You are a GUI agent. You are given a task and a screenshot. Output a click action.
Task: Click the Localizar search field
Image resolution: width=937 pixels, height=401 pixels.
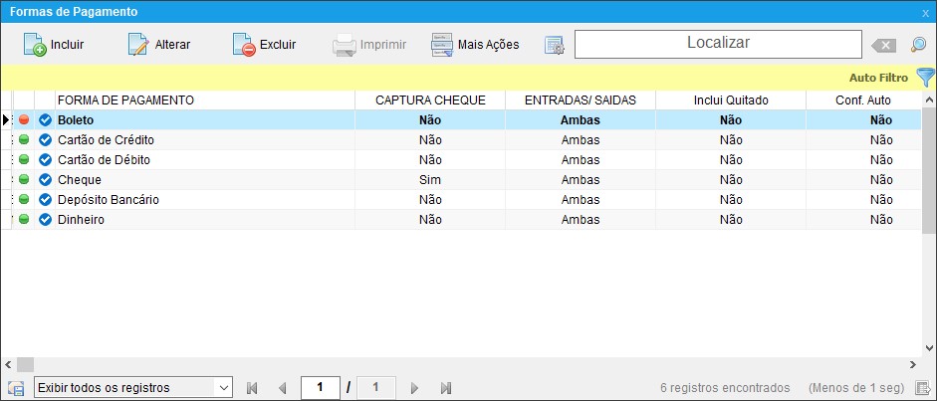pos(718,44)
